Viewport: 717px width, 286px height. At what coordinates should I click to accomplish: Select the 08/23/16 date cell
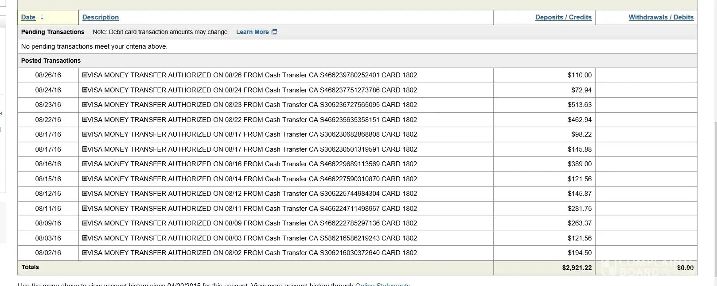(x=48, y=105)
